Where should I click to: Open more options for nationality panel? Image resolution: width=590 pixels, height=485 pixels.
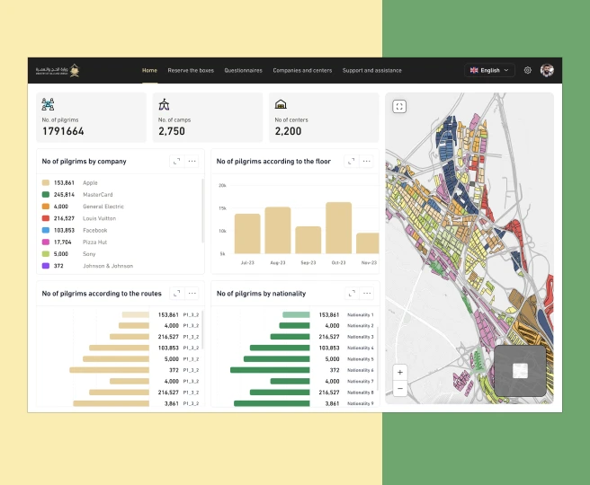367,293
